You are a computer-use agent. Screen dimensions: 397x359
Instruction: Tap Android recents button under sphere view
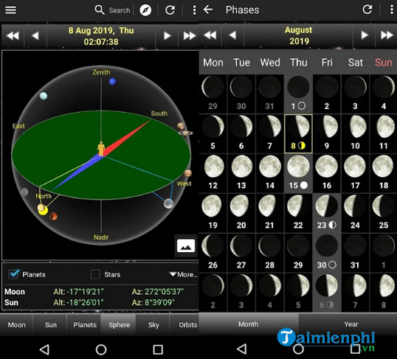[158, 349]
